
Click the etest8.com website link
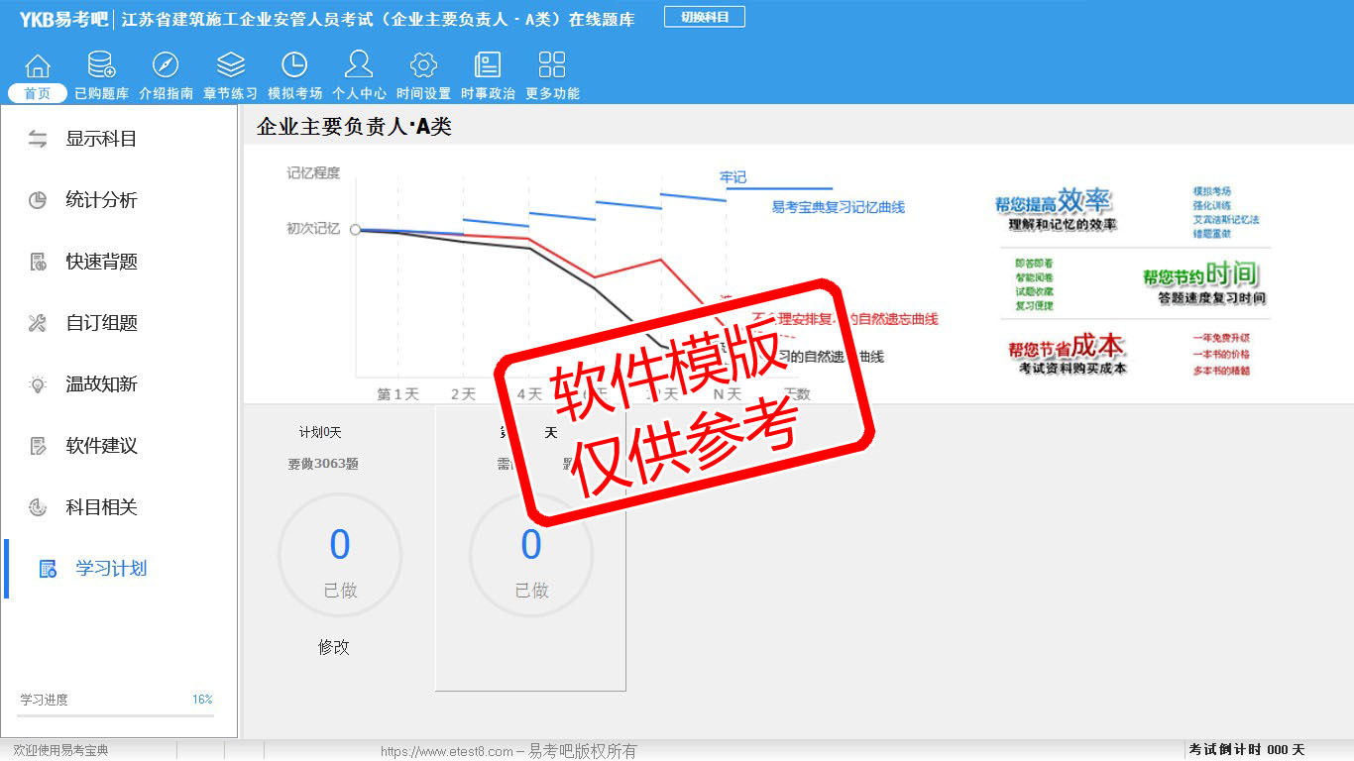(446, 751)
